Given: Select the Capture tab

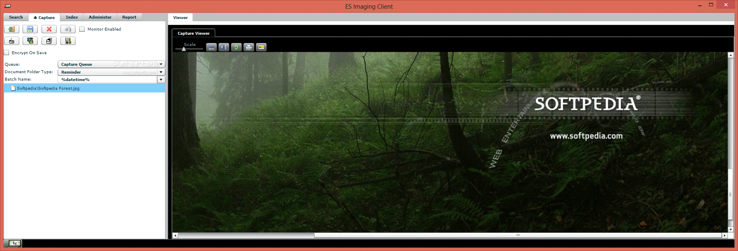Looking at the screenshot, I should tap(44, 17).
